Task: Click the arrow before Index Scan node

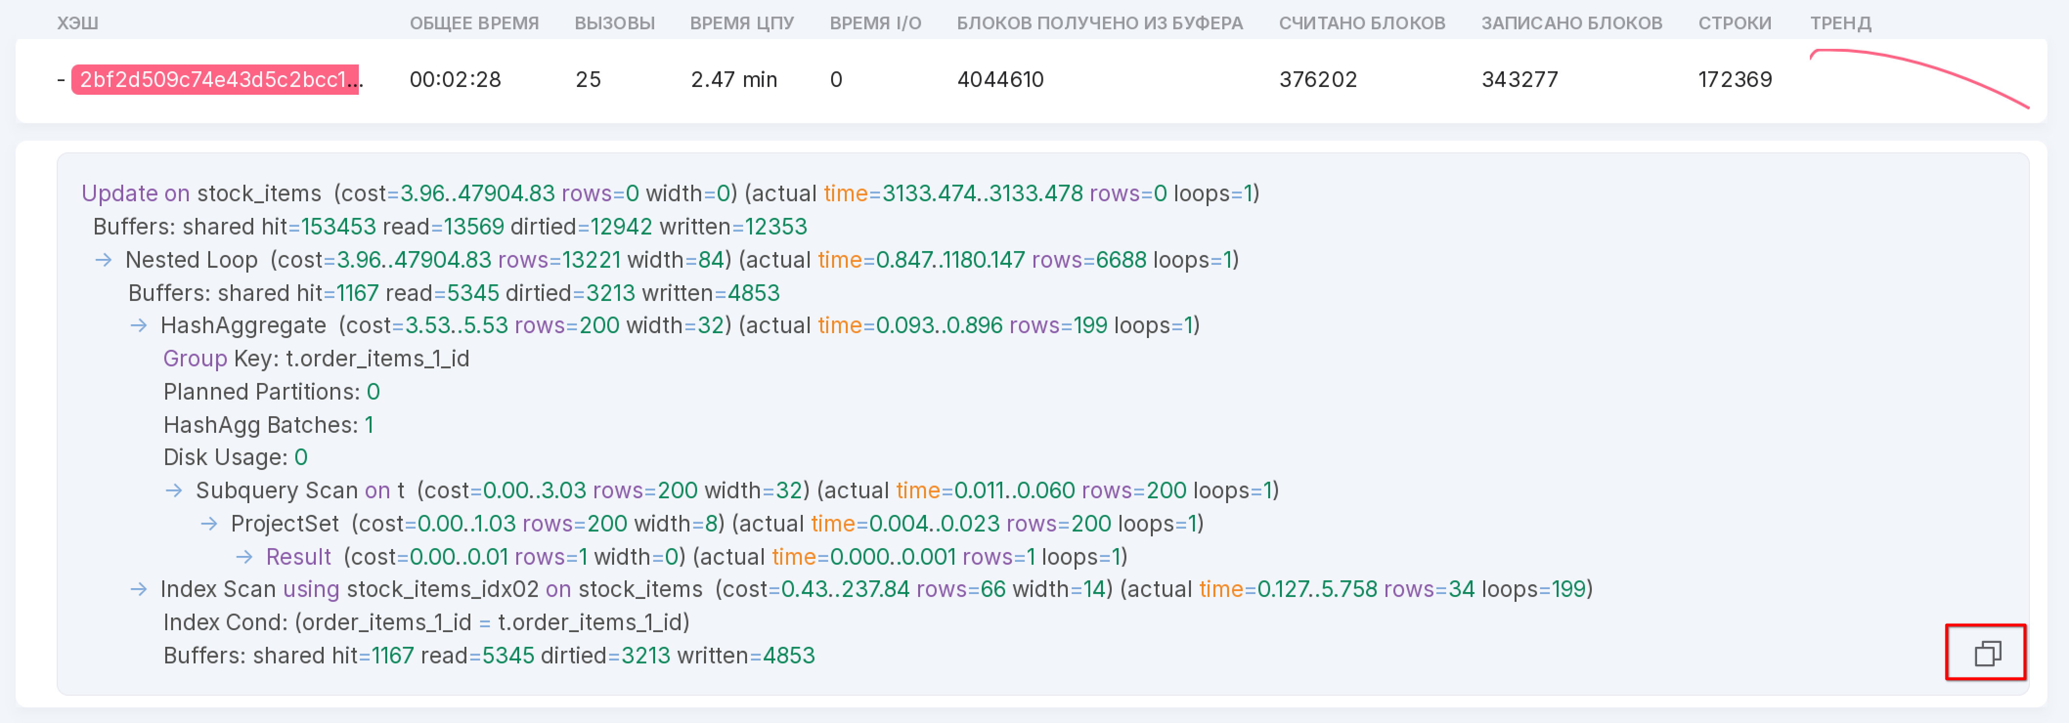Action: (x=139, y=590)
